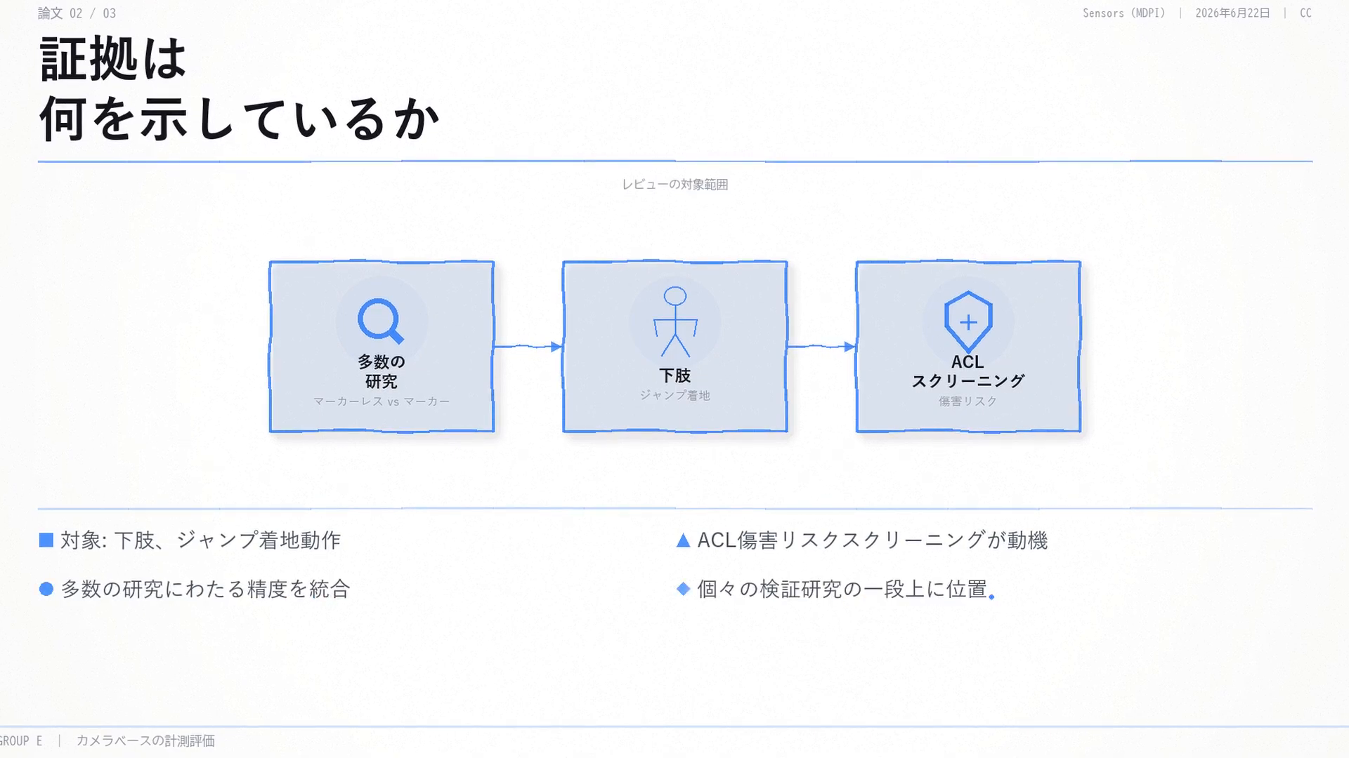This screenshot has width=1349, height=758.
Task: Click the arrow between 多数の研究 and 下肢 boxes
Action: point(528,347)
